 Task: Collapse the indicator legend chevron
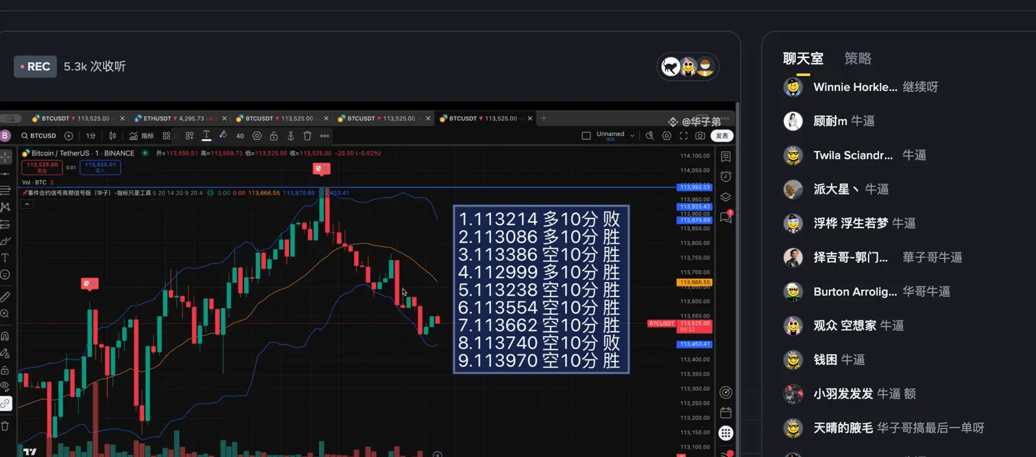[x=27, y=204]
